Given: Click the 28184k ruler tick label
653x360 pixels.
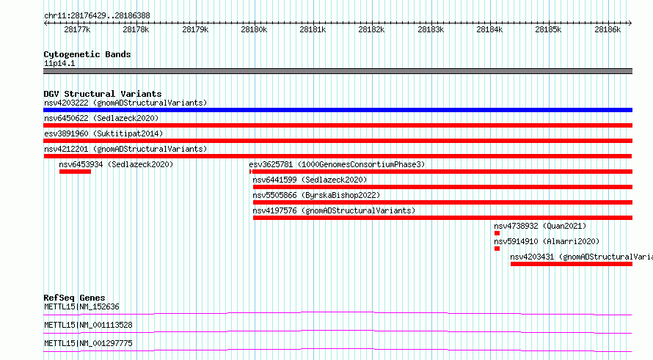Looking at the screenshot, I should [490, 30].
